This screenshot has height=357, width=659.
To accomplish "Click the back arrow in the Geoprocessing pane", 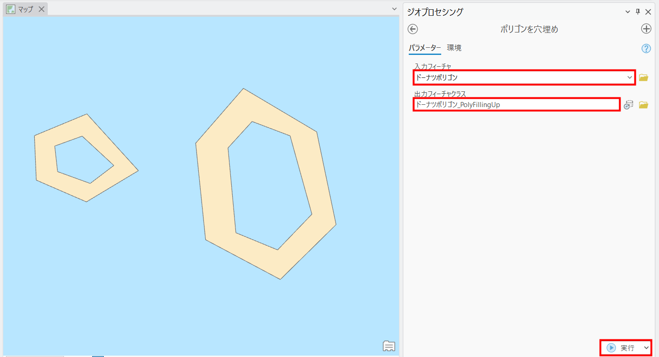I will 412,29.
